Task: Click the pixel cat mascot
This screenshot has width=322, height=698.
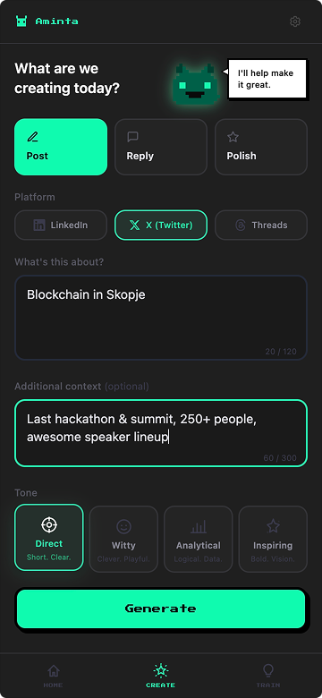Action: pyautogui.click(x=195, y=84)
